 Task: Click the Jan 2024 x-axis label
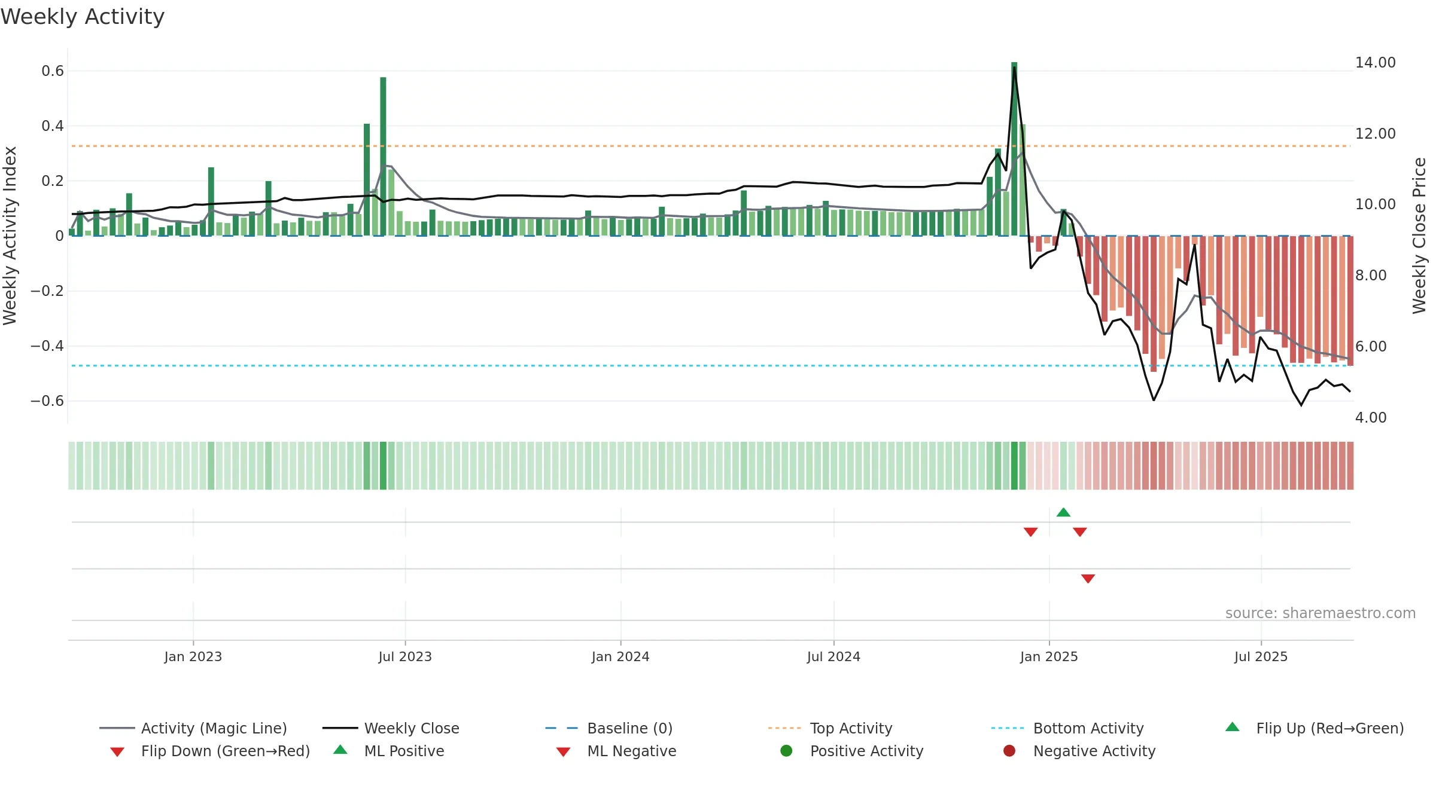[620, 656]
